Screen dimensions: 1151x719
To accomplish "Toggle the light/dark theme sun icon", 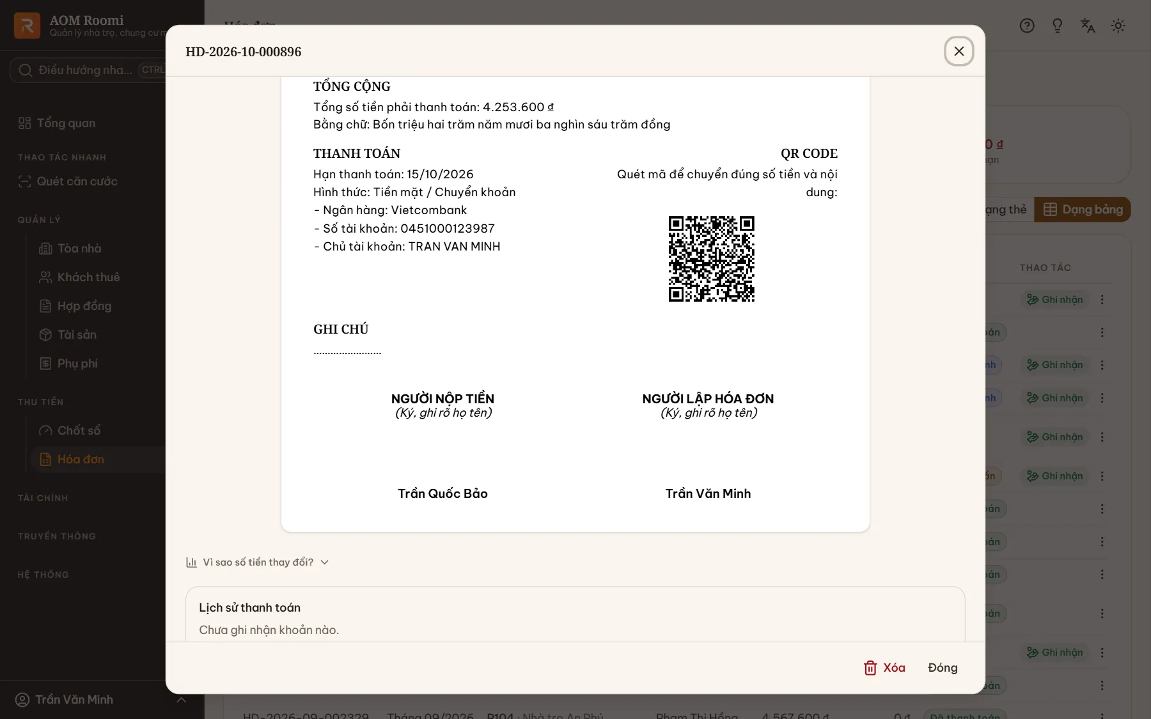I will 1118,26.
